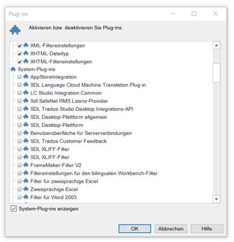The image size is (234, 242).
Task: Click the Benutzeroberfläche für Serververbindungen icon
Action: 26,133
